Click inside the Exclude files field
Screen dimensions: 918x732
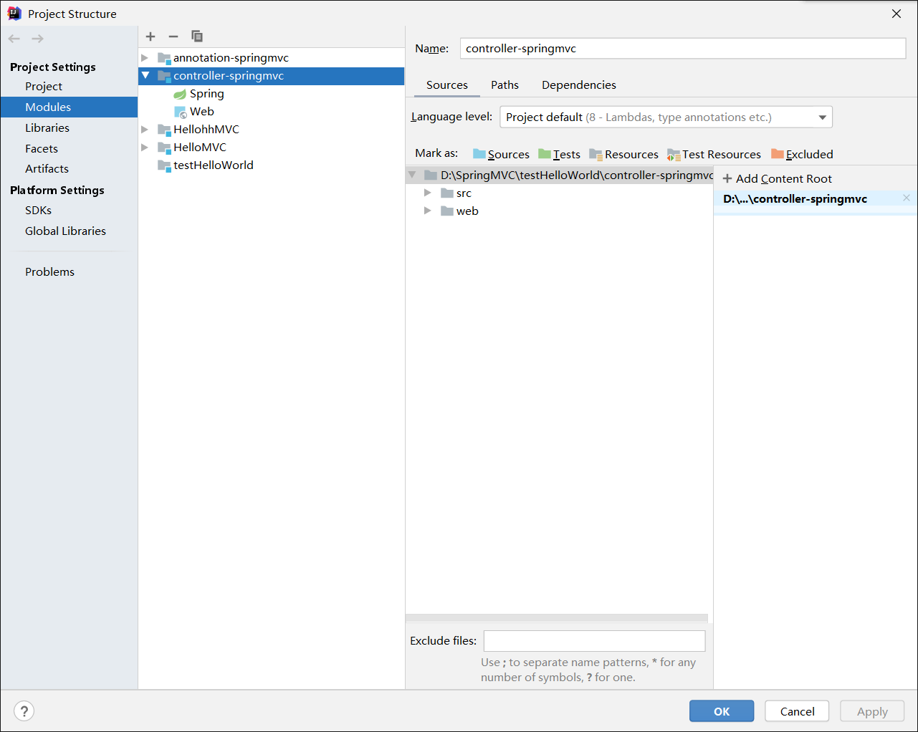point(594,640)
